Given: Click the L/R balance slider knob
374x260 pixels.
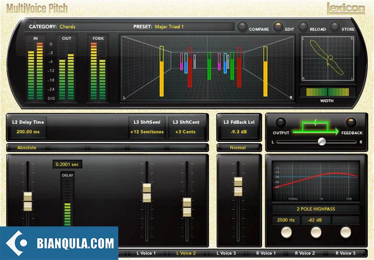Looking at the screenshot, I should tap(322, 142).
